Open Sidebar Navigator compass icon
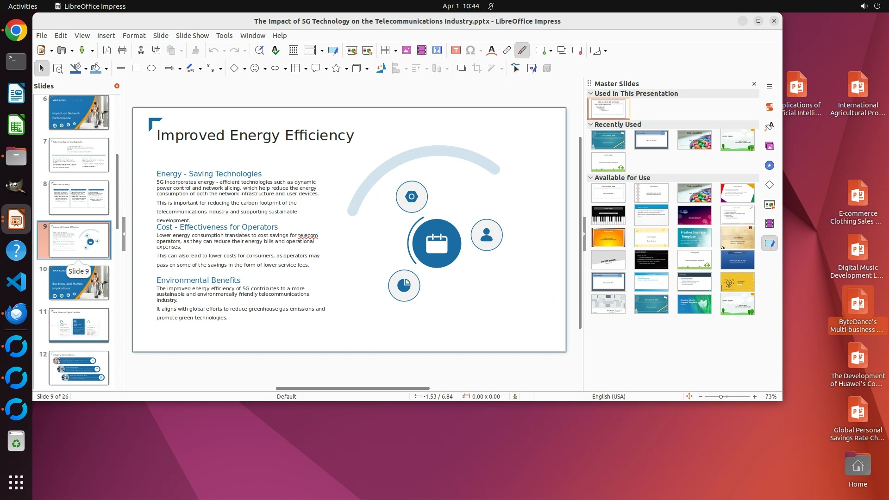 pos(770,166)
